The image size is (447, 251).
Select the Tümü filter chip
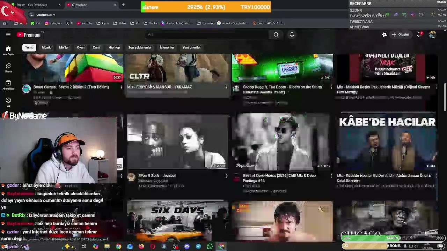coord(29,47)
